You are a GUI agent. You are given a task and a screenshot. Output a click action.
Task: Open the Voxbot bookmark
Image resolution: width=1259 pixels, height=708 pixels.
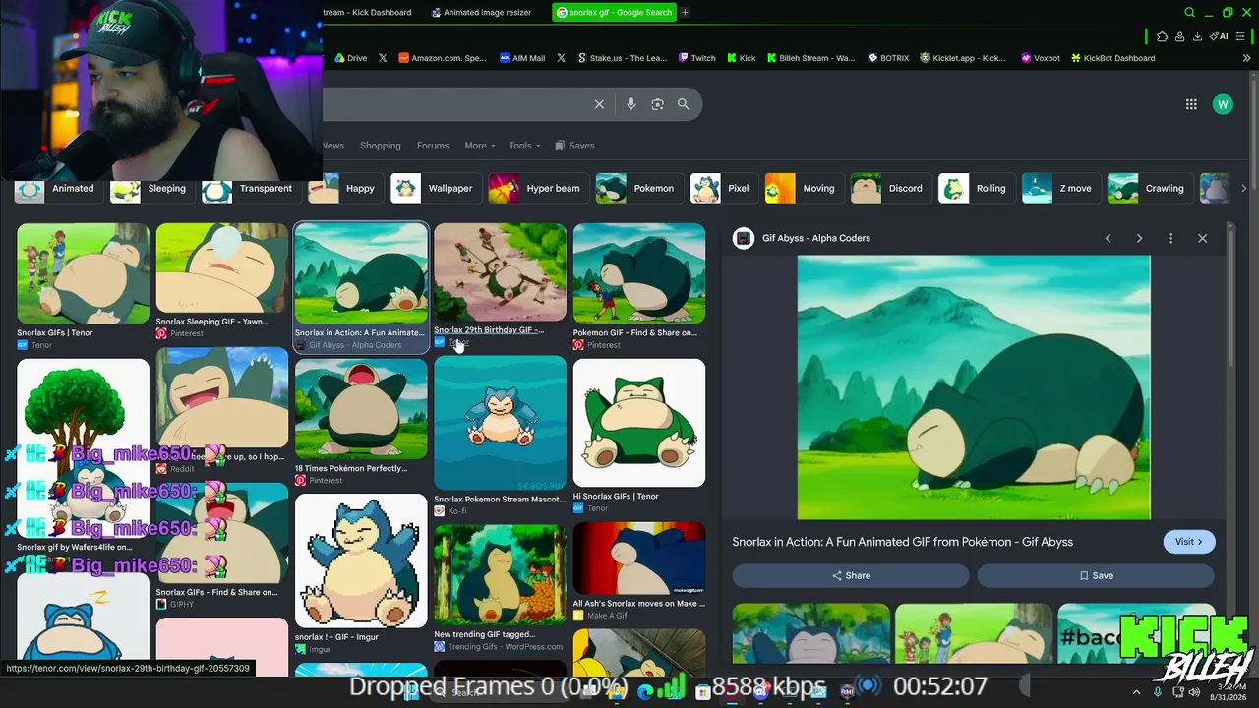tap(1041, 58)
